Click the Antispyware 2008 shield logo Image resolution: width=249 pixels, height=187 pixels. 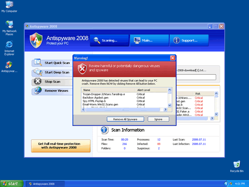point(36,40)
